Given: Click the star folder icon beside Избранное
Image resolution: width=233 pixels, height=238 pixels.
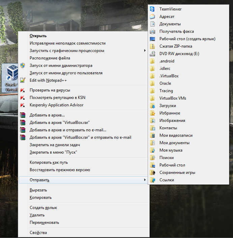Looking at the screenshot, I should (x=152, y=113).
